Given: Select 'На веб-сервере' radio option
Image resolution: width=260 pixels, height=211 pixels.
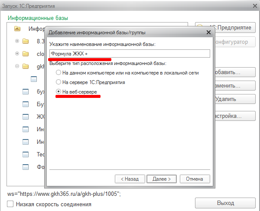Looking at the screenshot, I should click(x=58, y=91).
